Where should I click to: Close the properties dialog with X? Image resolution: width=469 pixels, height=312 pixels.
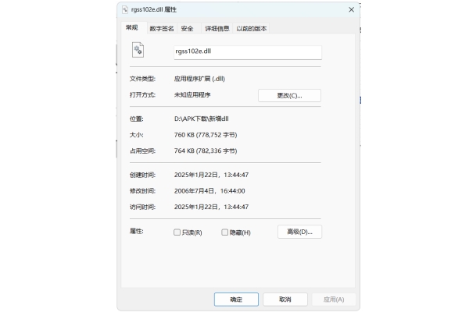coord(351,9)
